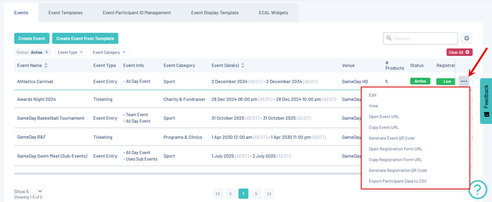The image size is (492, 202).
Task: Open the Event Participant ID Management tab
Action: 137,13
